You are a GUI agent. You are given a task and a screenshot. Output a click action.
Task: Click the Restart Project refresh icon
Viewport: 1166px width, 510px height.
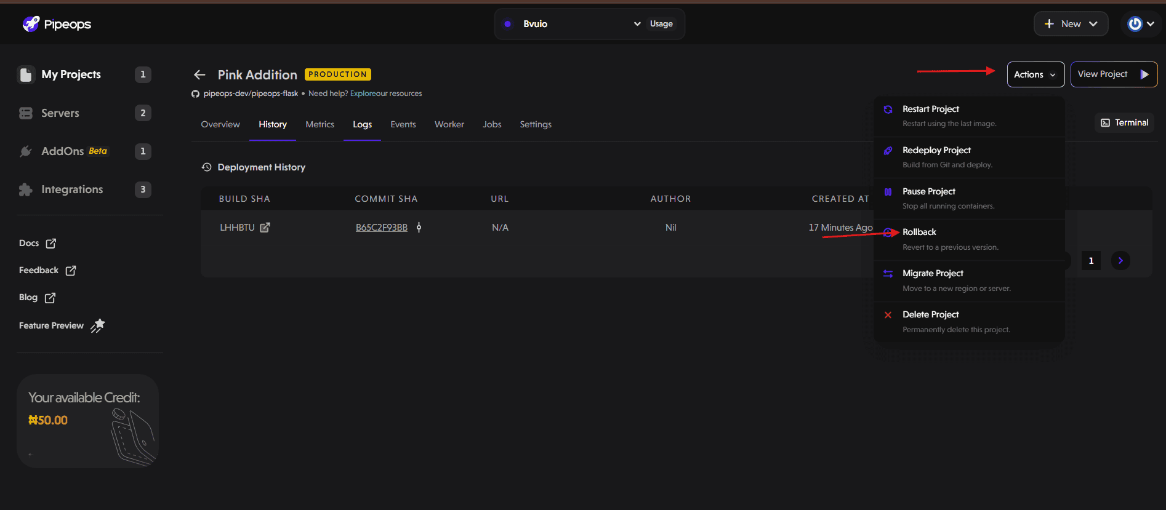pyautogui.click(x=888, y=110)
